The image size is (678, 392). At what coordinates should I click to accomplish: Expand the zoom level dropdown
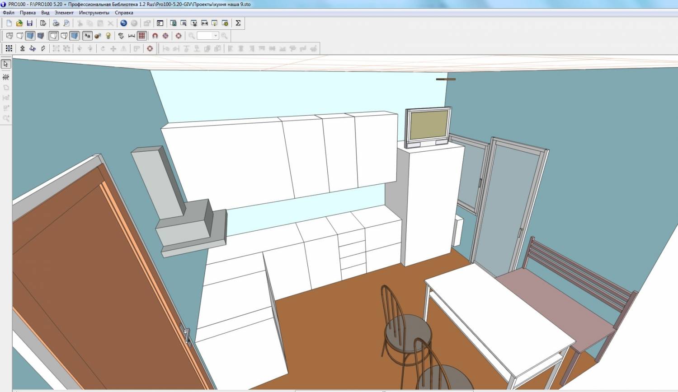point(216,36)
